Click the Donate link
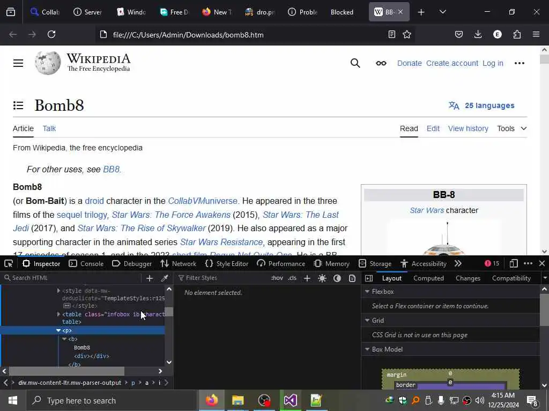549x411 pixels. click(409, 63)
